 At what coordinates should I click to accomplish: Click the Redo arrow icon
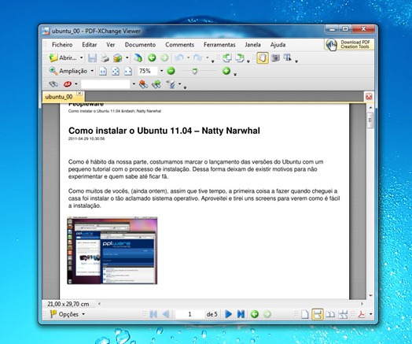click(x=198, y=57)
